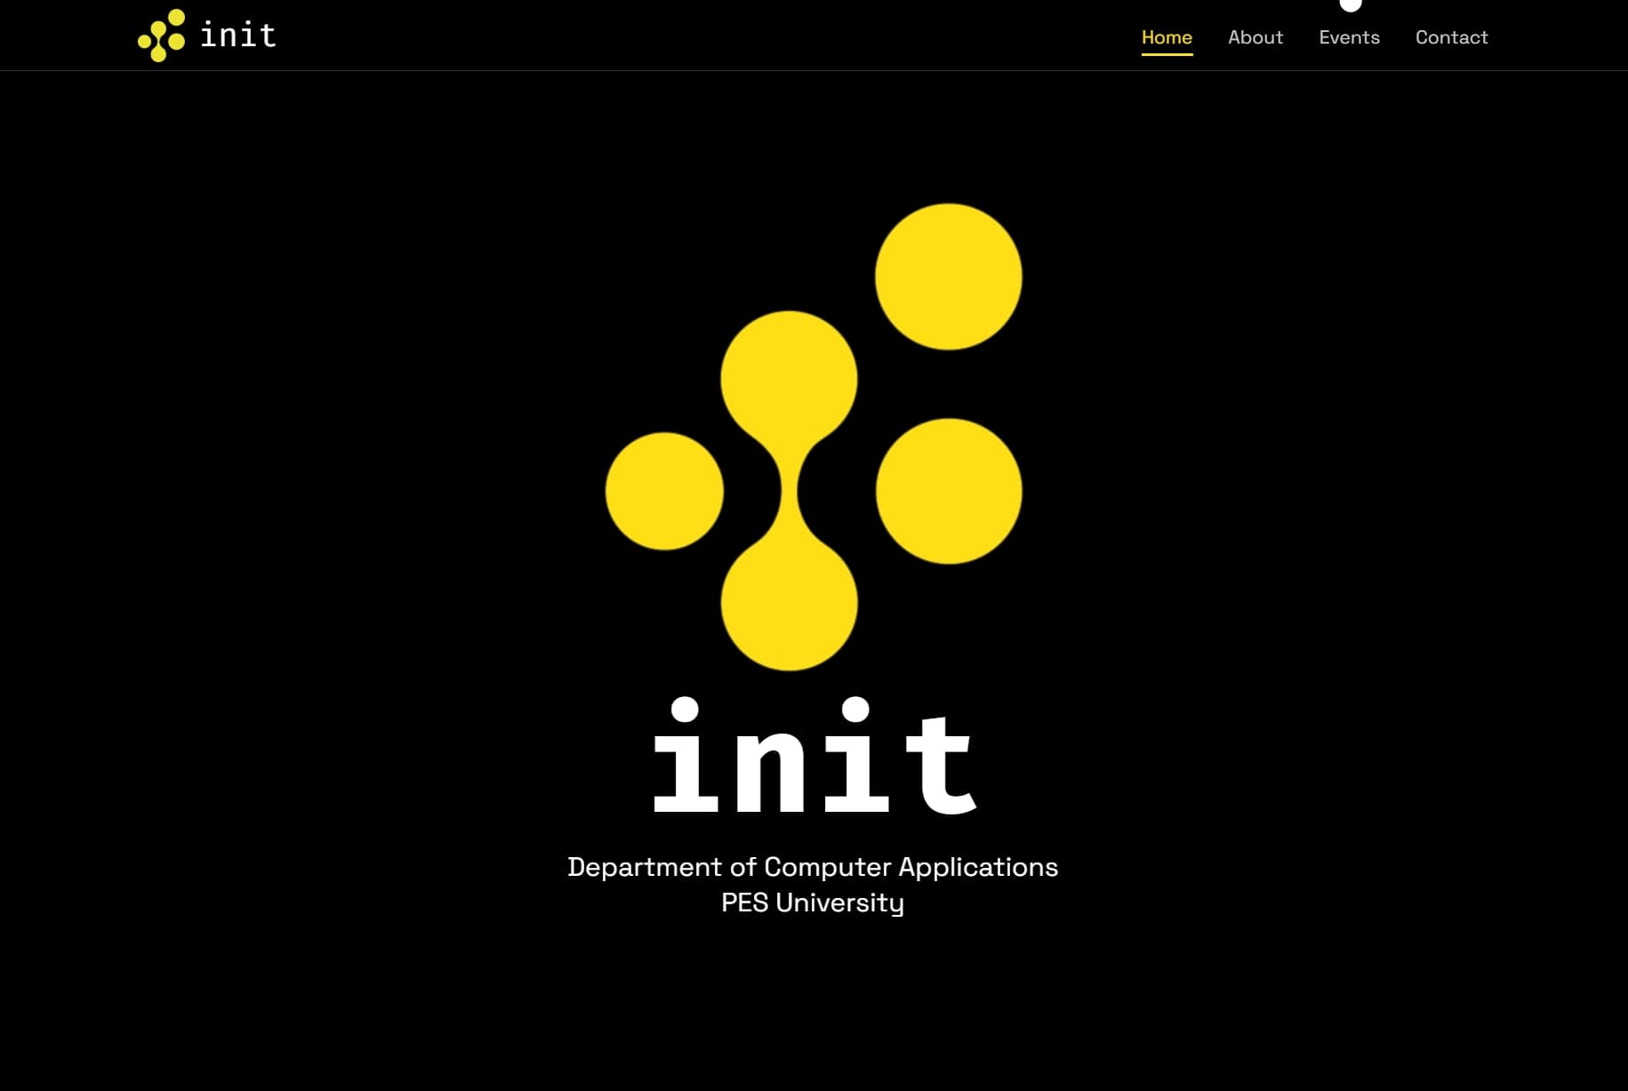Click the PES University text
Screen dimensions: 1628x1091
click(813, 902)
